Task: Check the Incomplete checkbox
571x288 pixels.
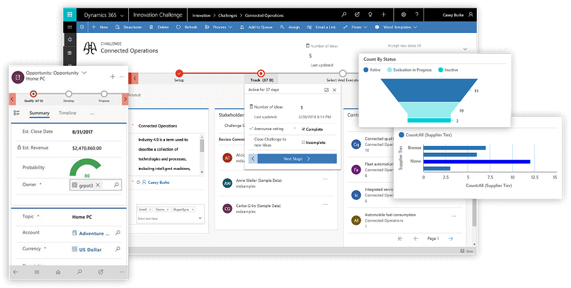Action: point(304,142)
